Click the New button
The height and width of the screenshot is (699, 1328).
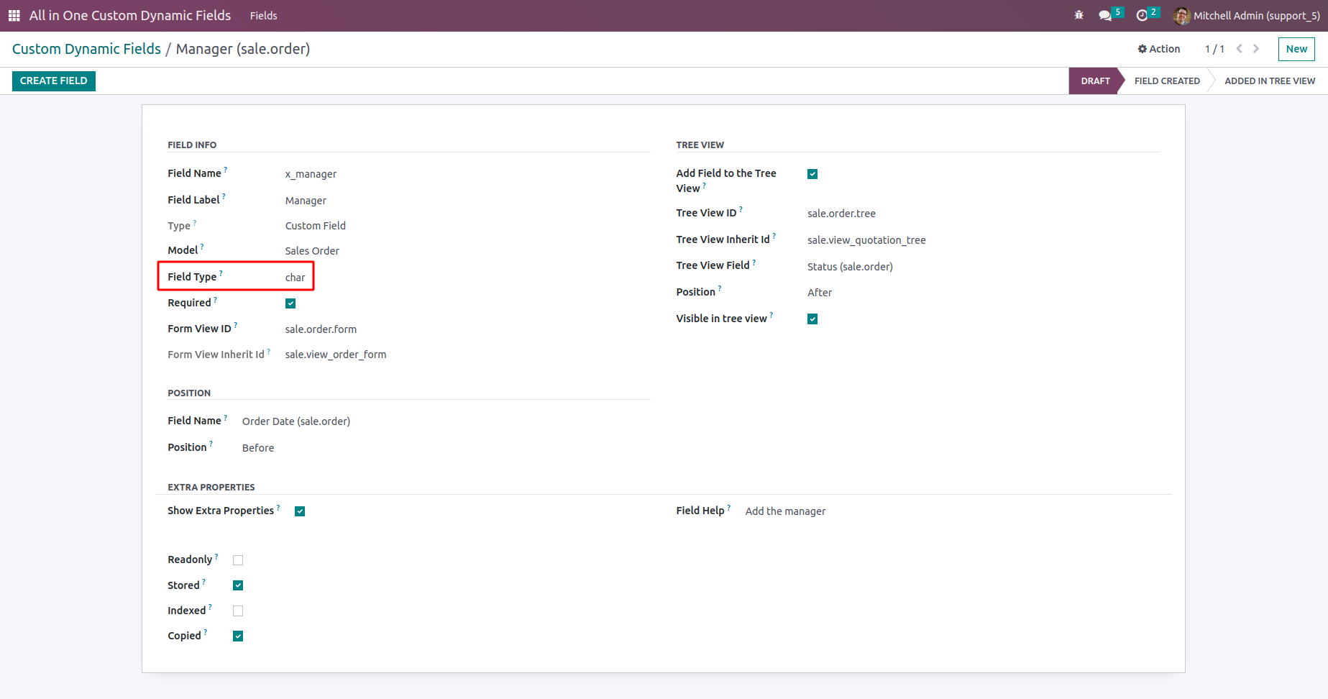click(x=1296, y=49)
